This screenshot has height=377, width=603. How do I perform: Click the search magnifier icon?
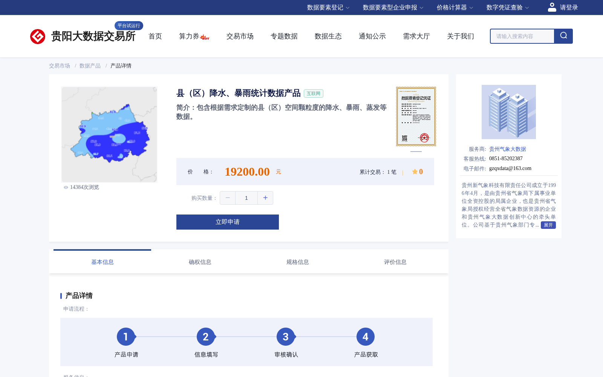click(563, 36)
